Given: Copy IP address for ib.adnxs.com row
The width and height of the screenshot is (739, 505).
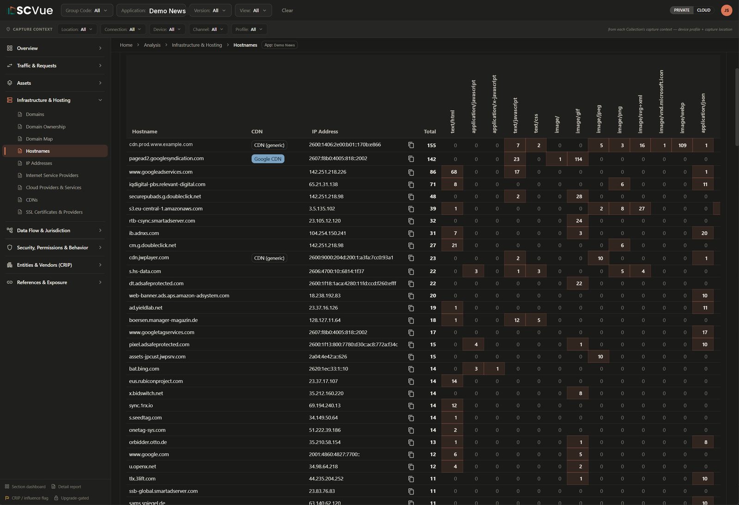Looking at the screenshot, I should (411, 234).
